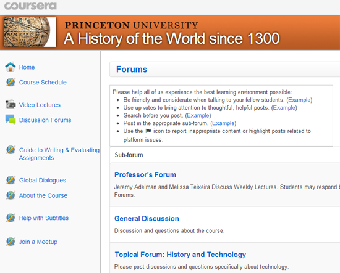This screenshot has height=273, width=340.
Task: Click globe icon beside Guide to Writing
Action: pyautogui.click(x=11, y=150)
